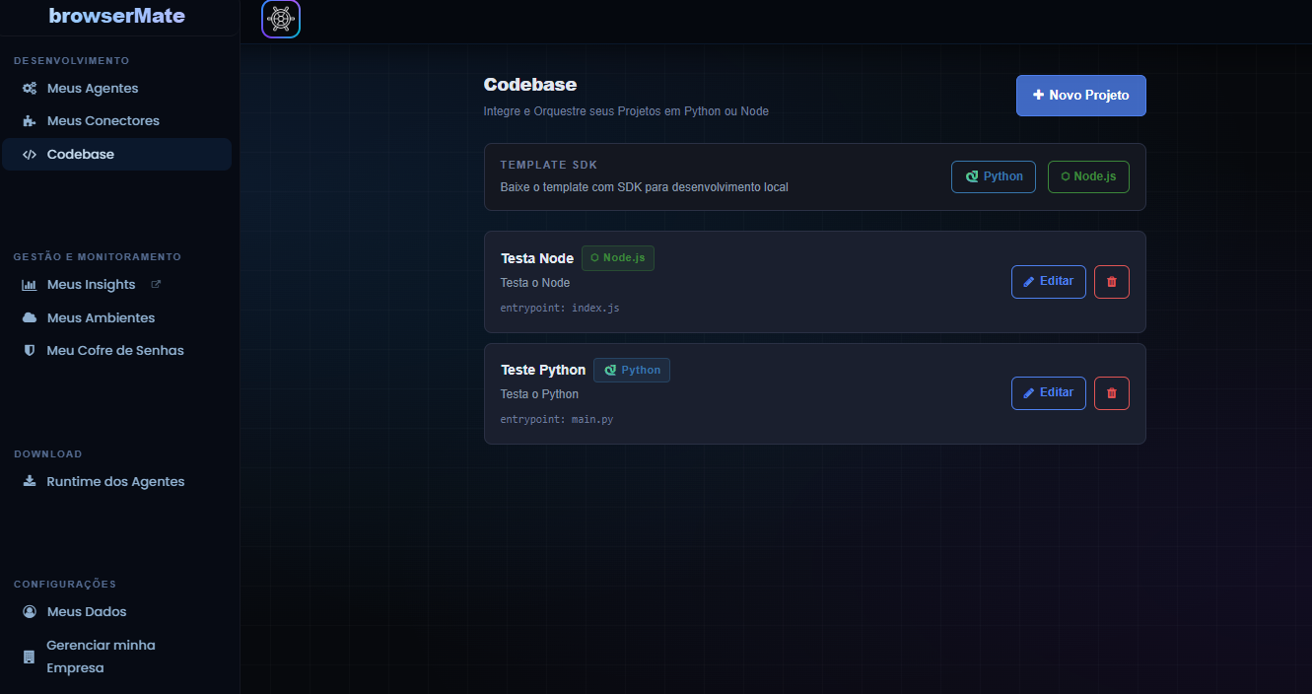Click the ship wheel icon in top bar

tap(281, 19)
